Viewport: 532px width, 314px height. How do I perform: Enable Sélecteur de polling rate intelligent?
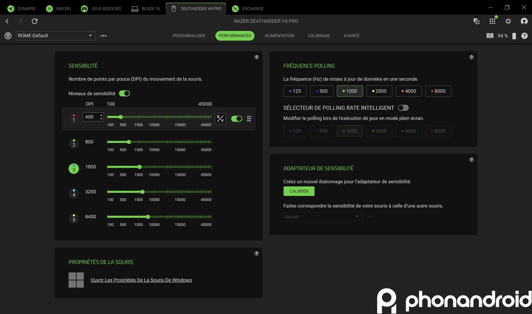coord(403,108)
